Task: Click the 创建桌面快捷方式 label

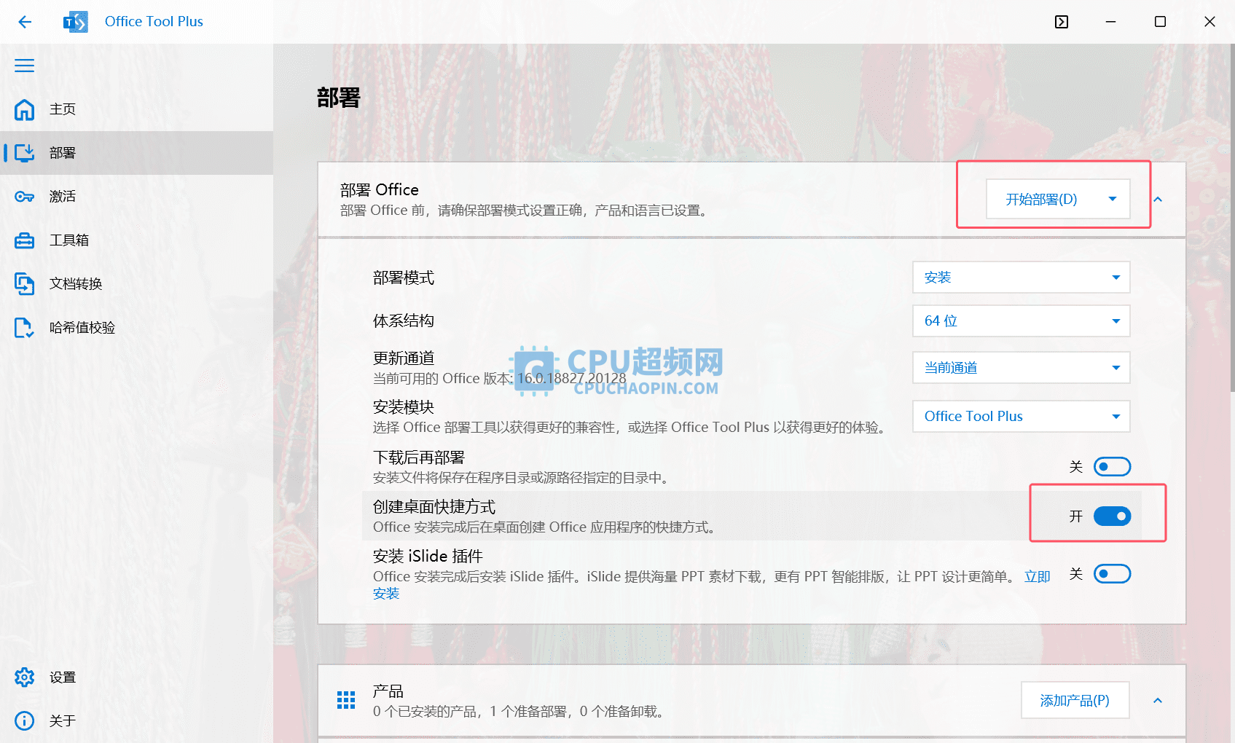Action: [434, 507]
